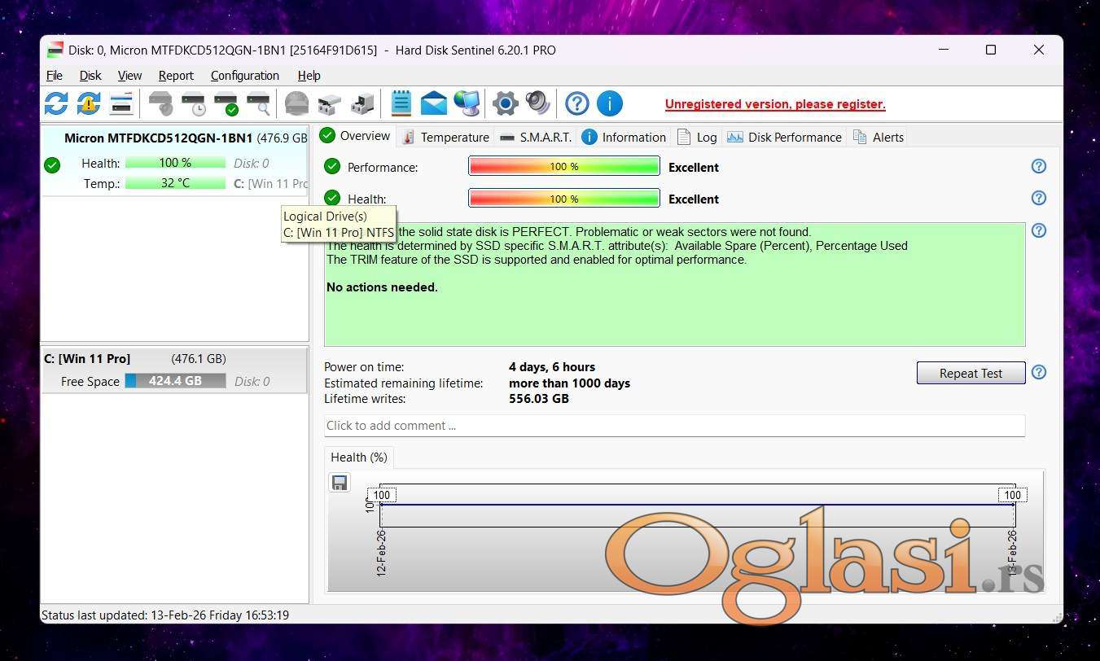1100x661 pixels.
Task: Save the health graph using floppy icon
Action: (340, 483)
